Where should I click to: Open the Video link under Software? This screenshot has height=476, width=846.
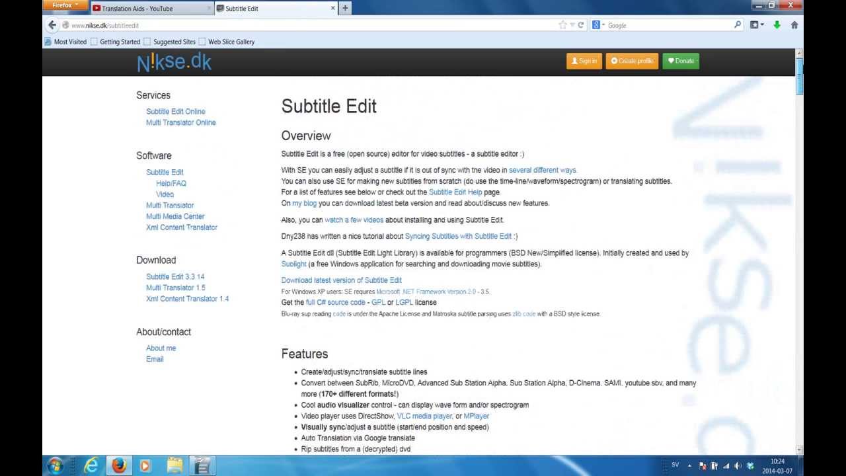(x=165, y=194)
